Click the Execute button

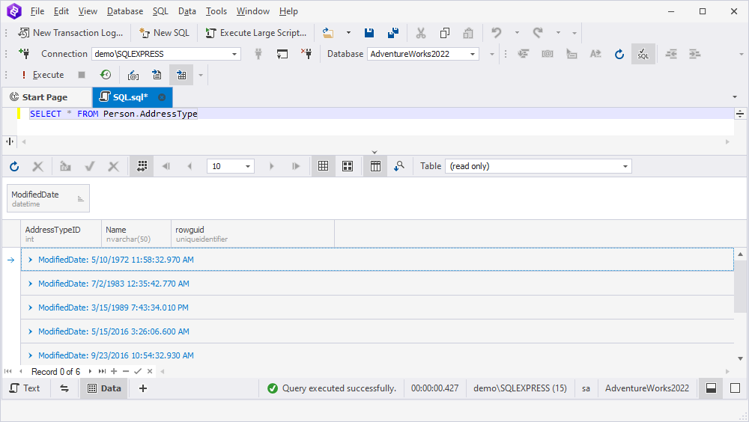[x=42, y=75]
